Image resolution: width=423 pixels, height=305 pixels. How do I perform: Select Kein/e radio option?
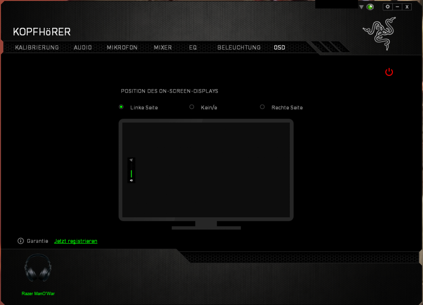(x=192, y=107)
